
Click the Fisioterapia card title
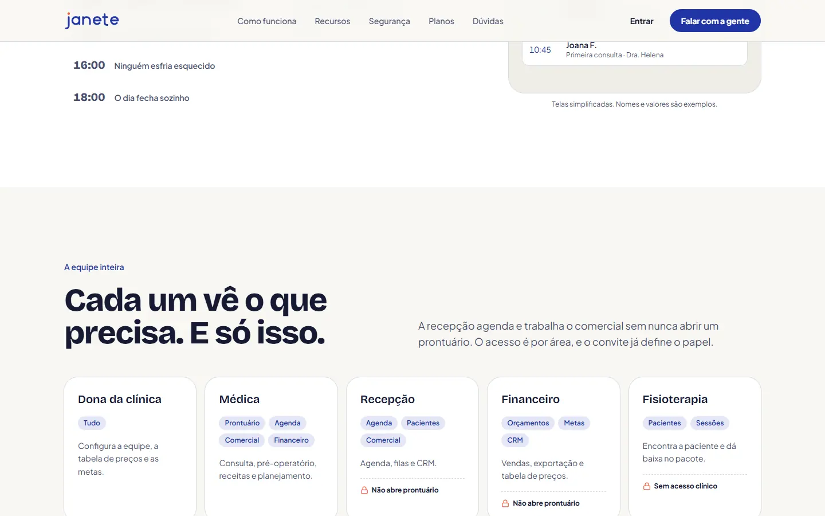[x=675, y=400]
